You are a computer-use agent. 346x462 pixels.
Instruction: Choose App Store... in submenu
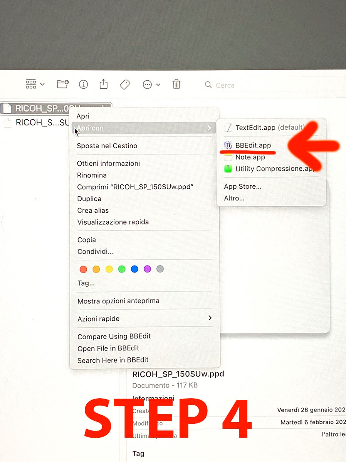point(242,186)
